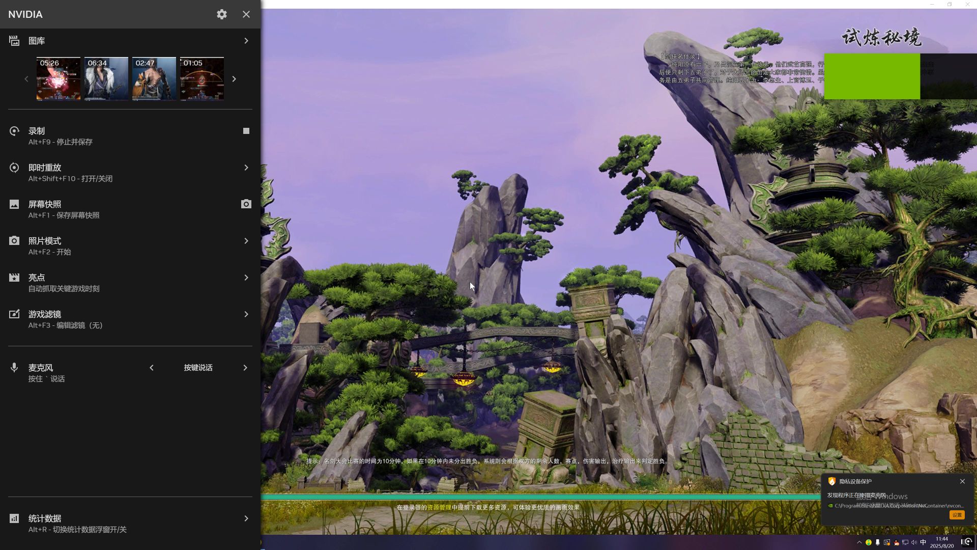
Task: Click the orange 设置 button in notification
Action: point(957,515)
